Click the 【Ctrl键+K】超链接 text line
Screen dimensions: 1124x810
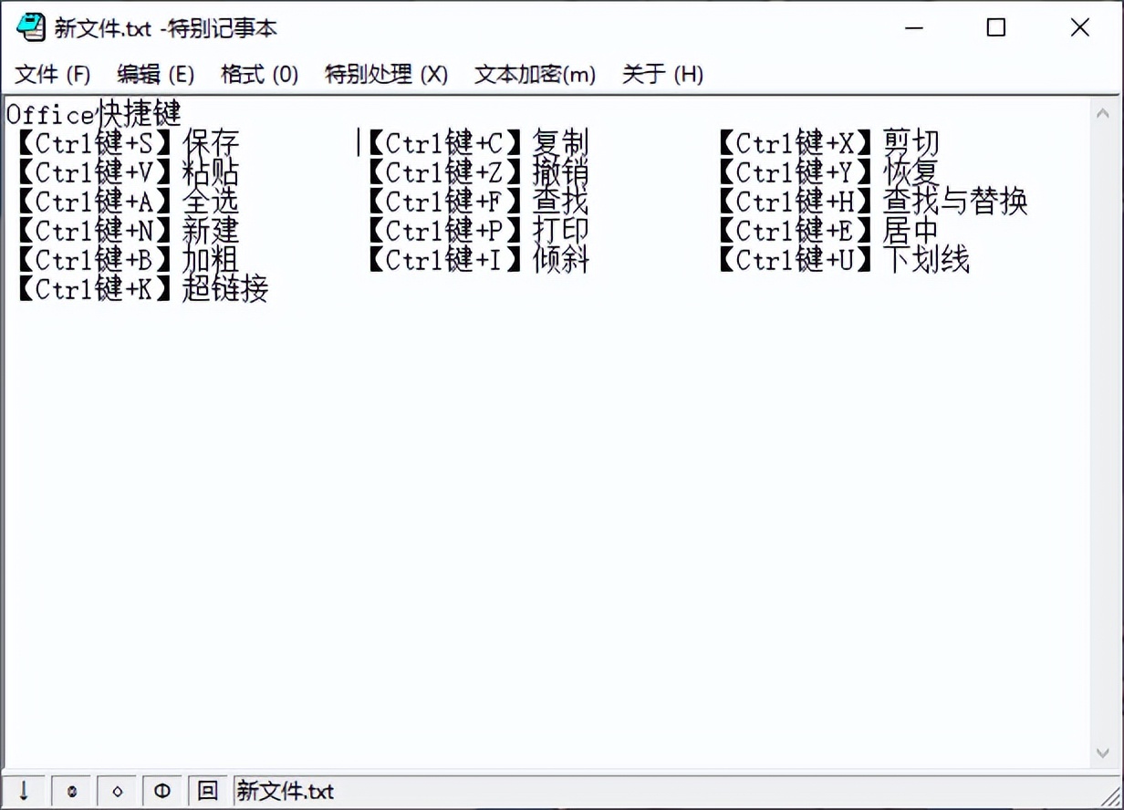coord(141,289)
